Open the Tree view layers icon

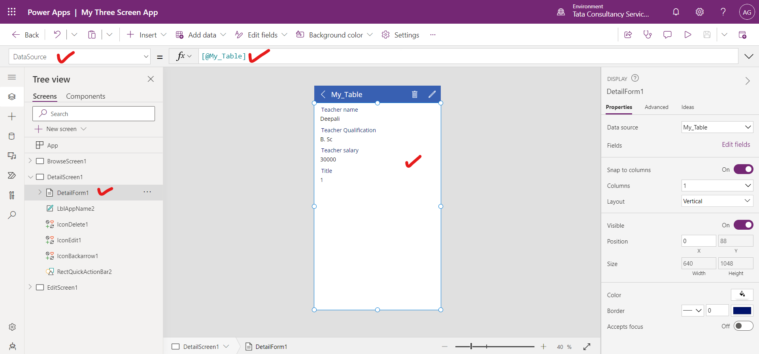(12, 97)
